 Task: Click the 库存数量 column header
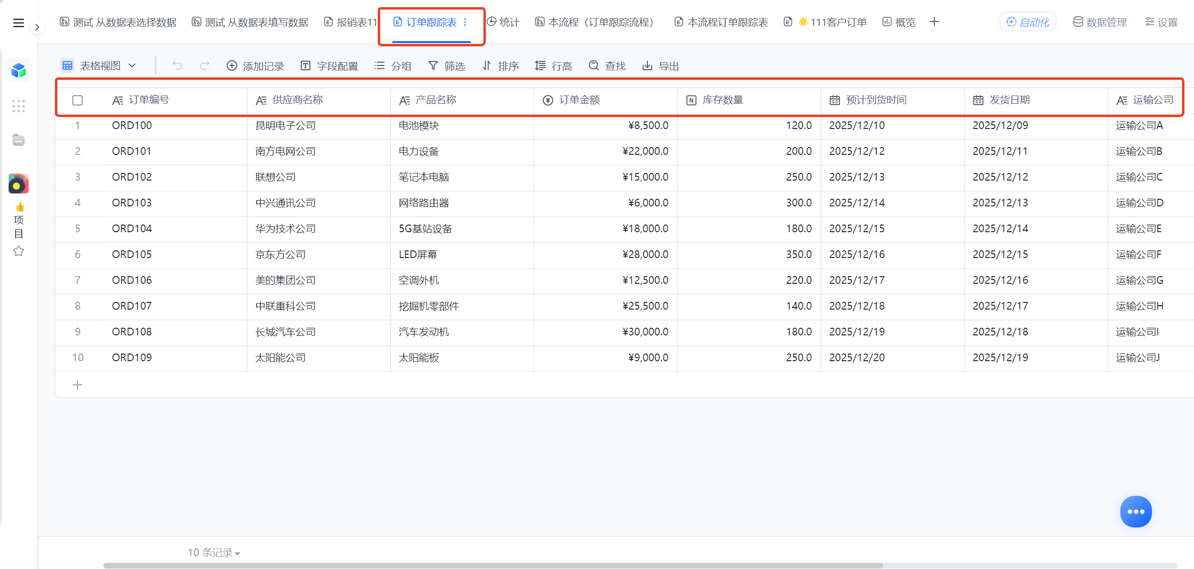click(749, 100)
